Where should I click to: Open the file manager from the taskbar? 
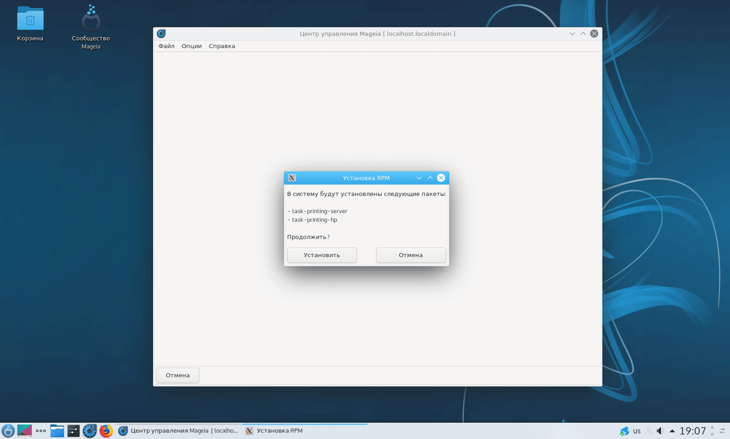(x=57, y=431)
